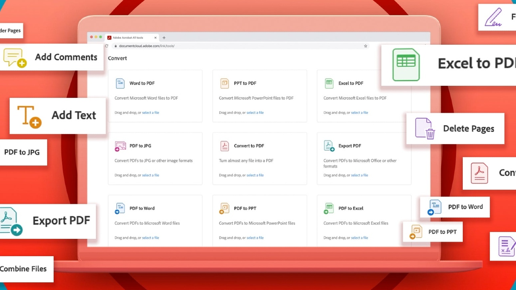516x290 pixels.
Task: Click select a file under Word to PDF
Action: coord(150,113)
